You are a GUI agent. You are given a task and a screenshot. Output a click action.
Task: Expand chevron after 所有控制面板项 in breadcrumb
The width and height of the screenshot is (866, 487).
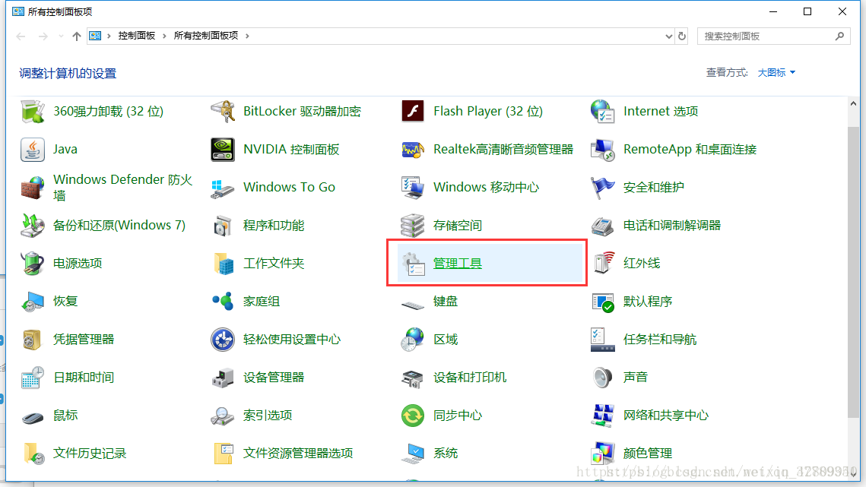pyautogui.click(x=247, y=36)
